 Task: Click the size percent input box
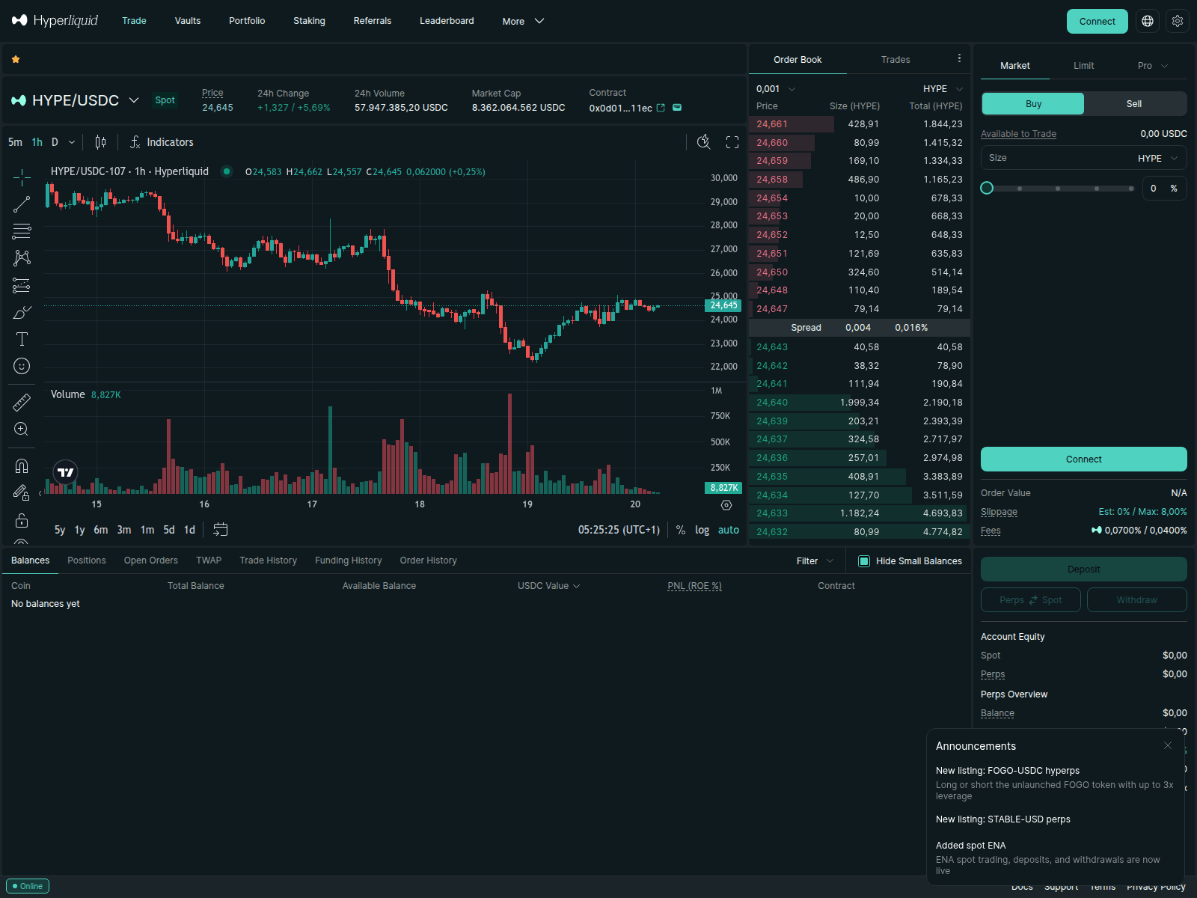pyautogui.click(x=1164, y=189)
